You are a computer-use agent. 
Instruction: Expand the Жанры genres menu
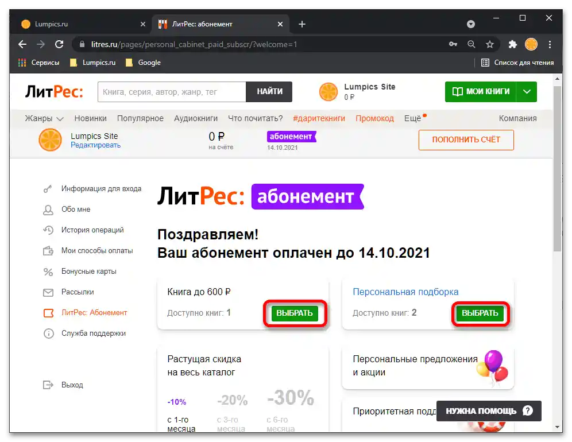point(44,118)
